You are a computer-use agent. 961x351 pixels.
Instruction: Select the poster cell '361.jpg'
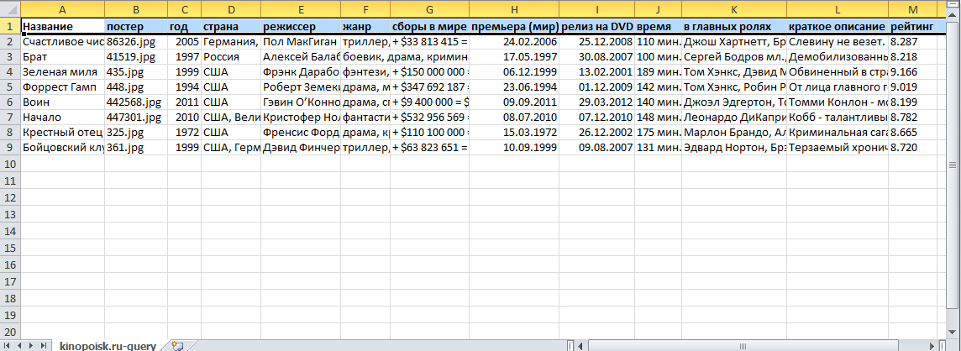[x=135, y=147]
